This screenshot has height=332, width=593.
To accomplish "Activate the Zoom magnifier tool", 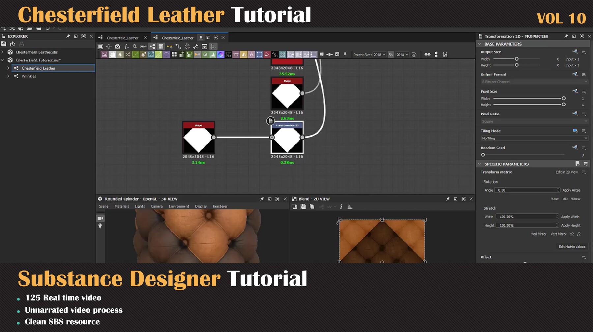I will (135, 47).
